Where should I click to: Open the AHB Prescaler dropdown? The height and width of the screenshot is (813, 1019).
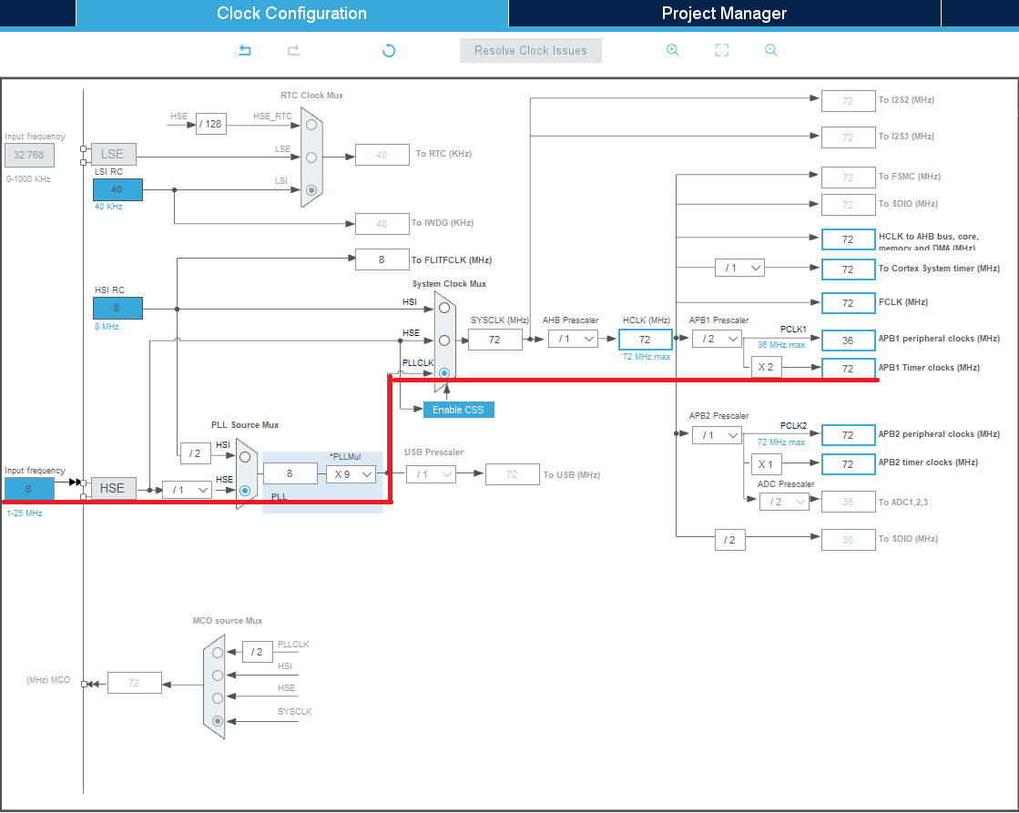pos(573,340)
